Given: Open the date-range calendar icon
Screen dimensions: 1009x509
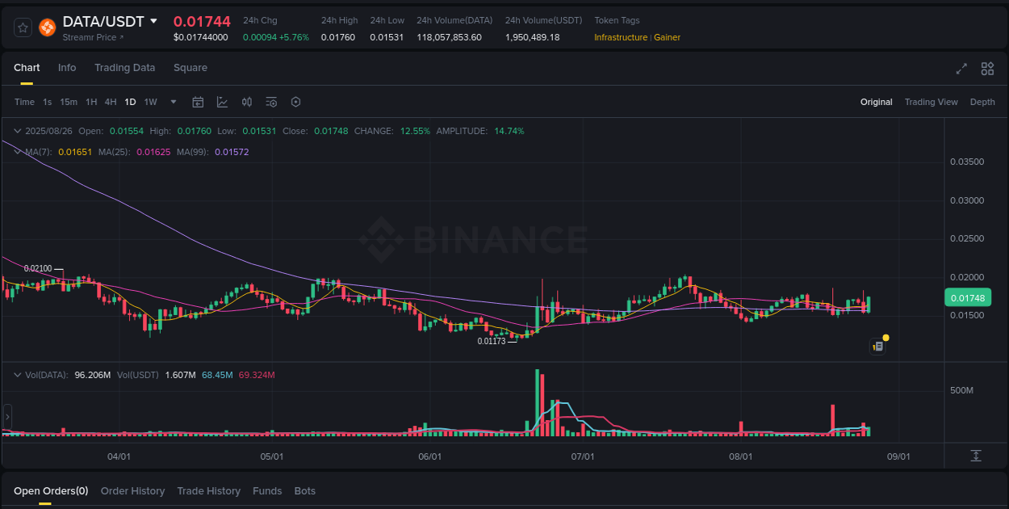Looking at the screenshot, I should [198, 102].
